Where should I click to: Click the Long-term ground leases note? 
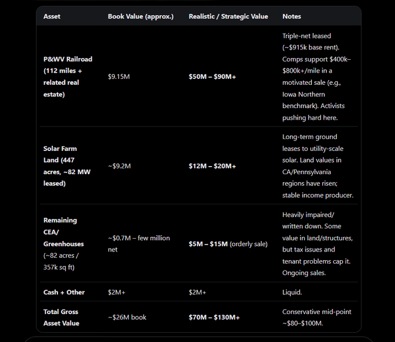(318, 166)
